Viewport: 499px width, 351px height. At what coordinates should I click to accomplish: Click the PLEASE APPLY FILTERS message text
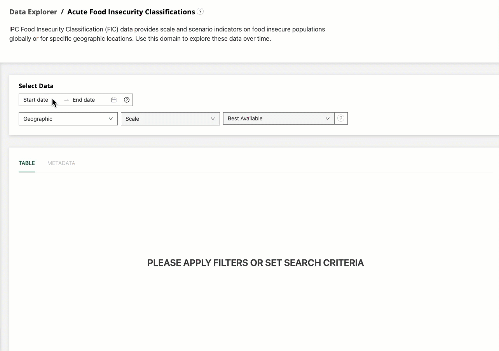[x=255, y=263]
